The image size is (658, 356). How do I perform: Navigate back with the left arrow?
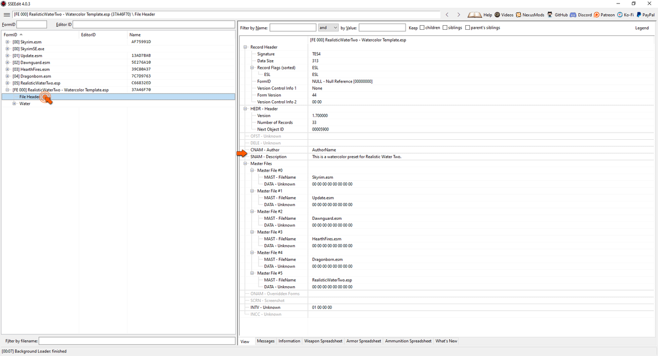[x=447, y=15]
